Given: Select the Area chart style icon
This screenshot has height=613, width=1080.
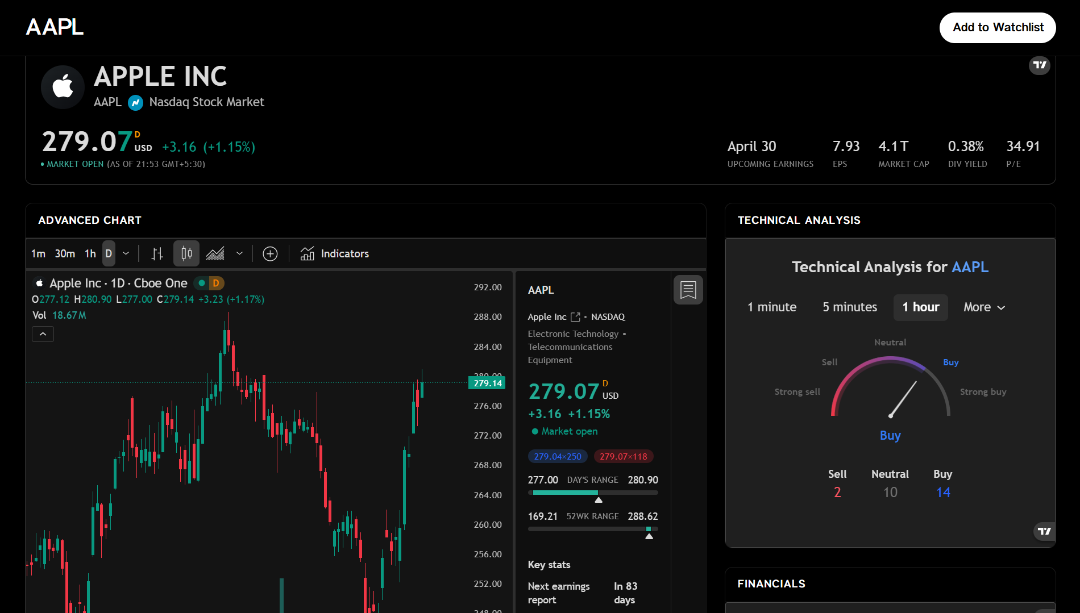Looking at the screenshot, I should 215,254.
